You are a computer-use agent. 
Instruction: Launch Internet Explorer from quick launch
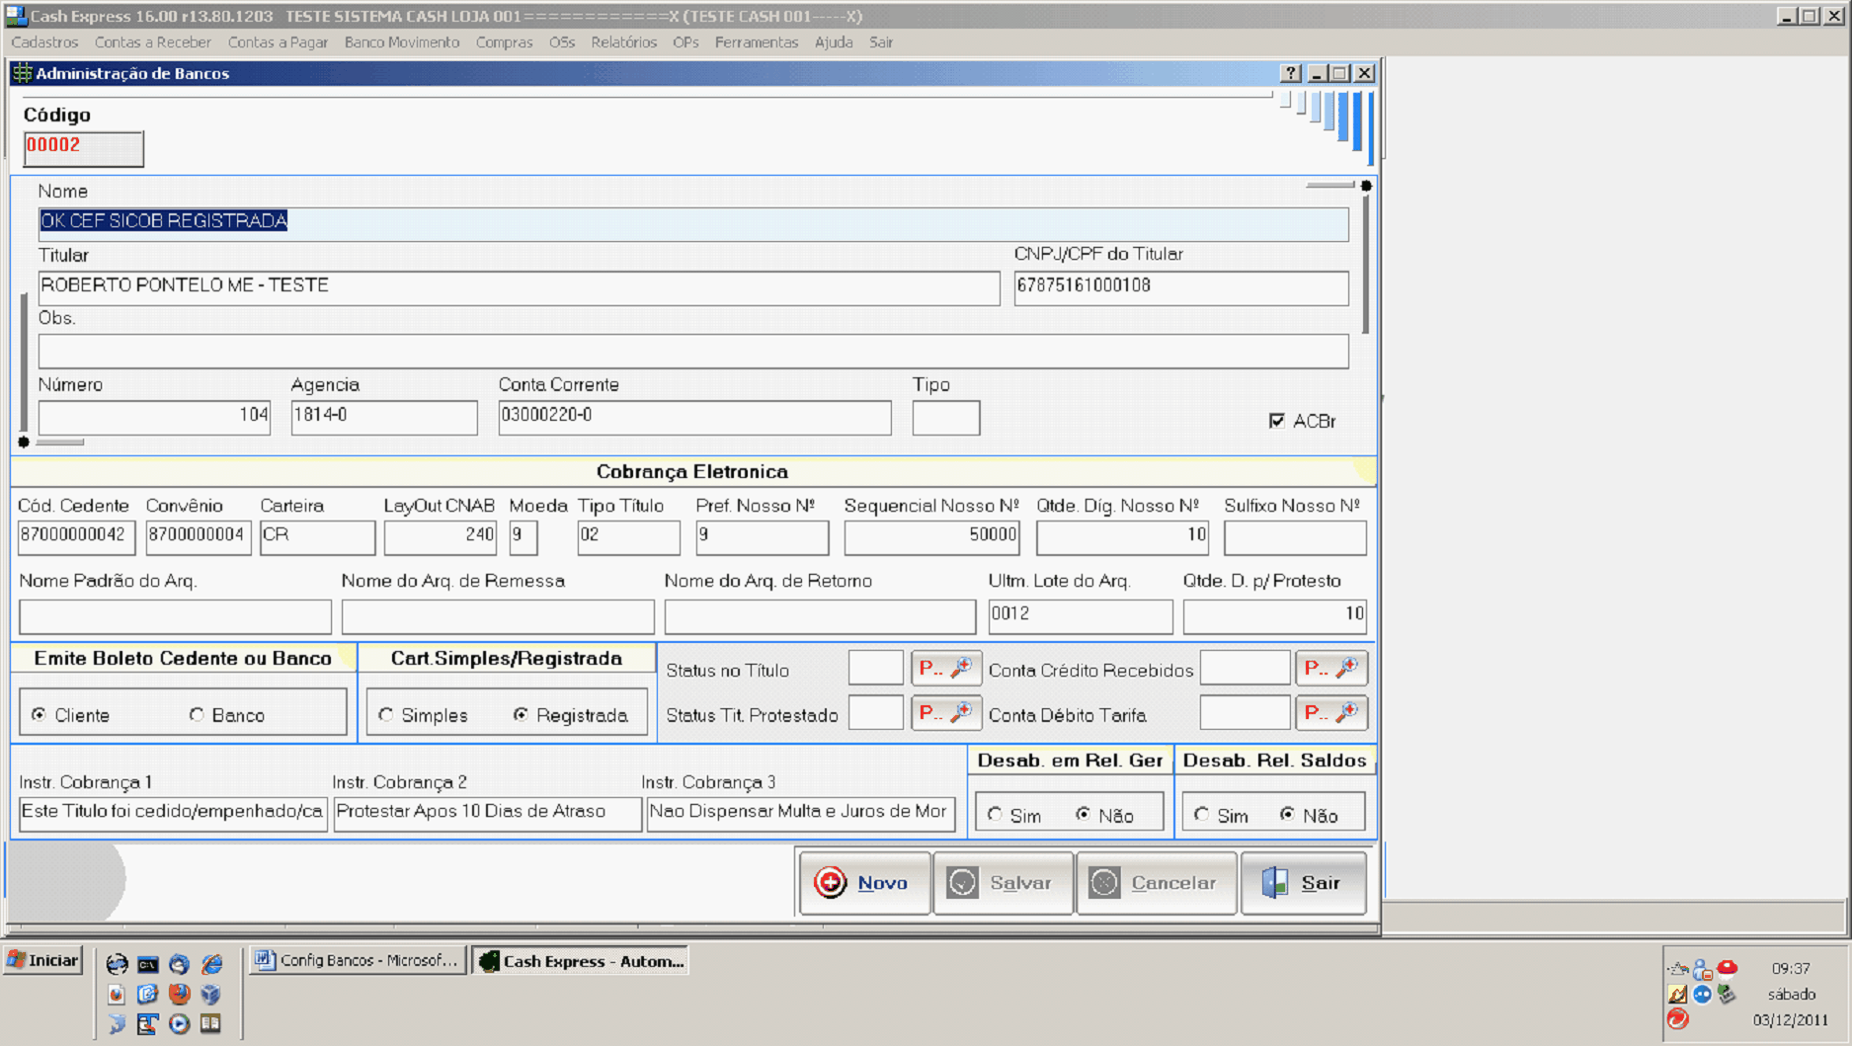212,964
